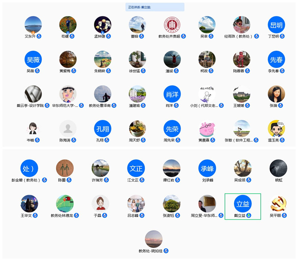Select the gray placeholder avatar of 陈海涛
The height and width of the screenshot is (261, 298).
[67, 129]
